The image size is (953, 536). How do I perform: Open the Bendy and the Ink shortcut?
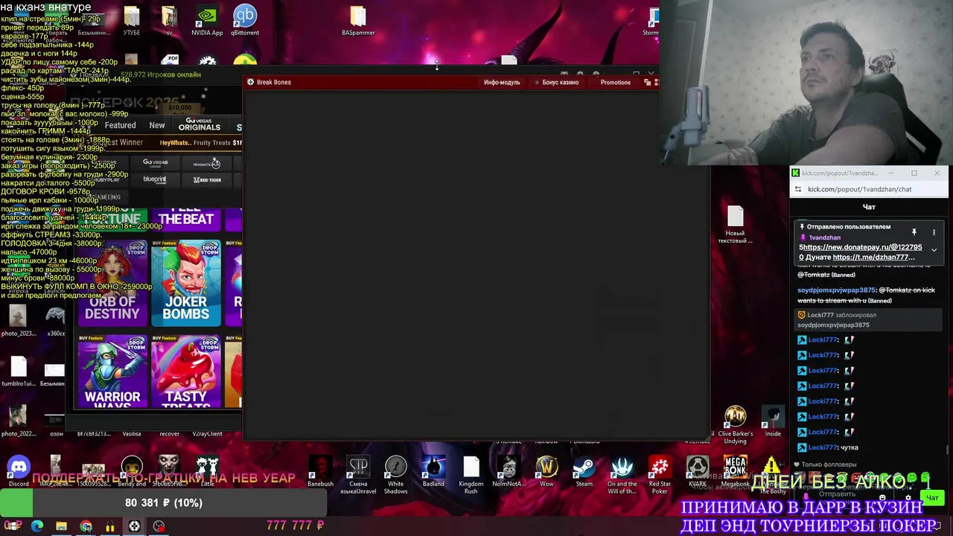[x=132, y=472]
